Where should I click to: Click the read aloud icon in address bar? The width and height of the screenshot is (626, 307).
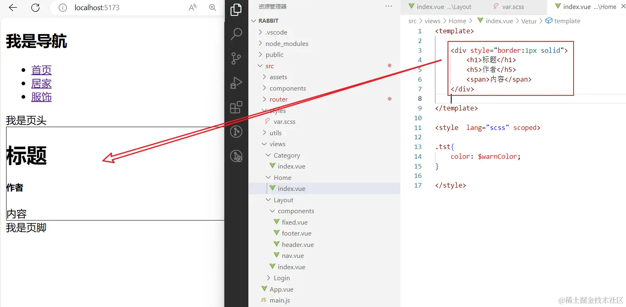tap(193, 7)
